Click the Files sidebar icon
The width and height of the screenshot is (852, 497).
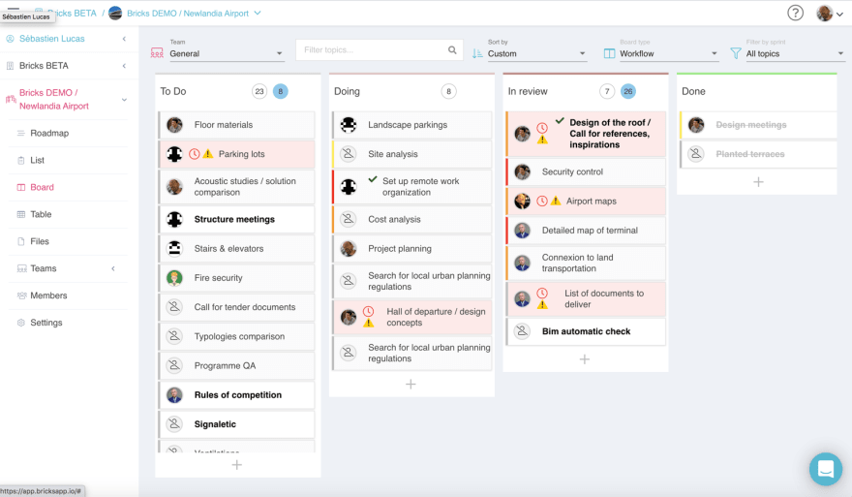pos(20,241)
